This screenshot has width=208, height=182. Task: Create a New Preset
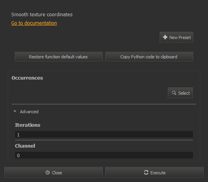point(176,37)
